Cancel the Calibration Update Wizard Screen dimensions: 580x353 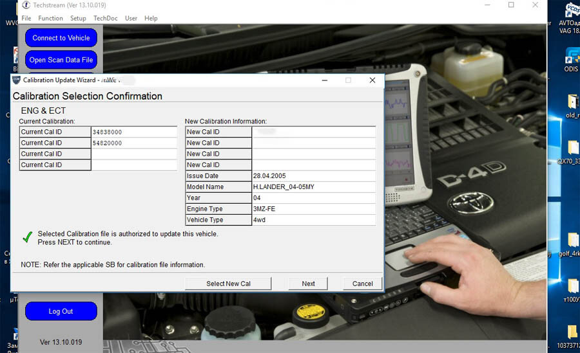coord(362,284)
